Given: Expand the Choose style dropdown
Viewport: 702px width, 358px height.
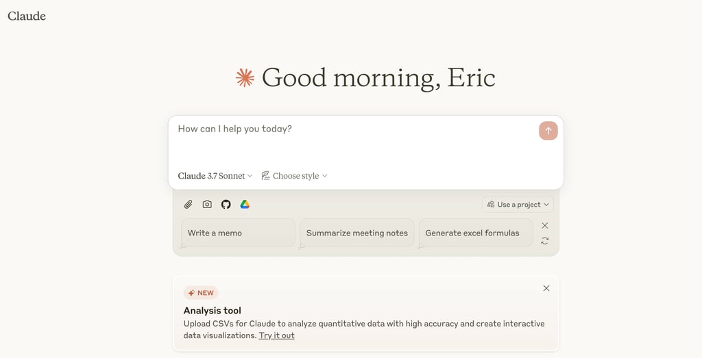Looking at the screenshot, I should point(295,176).
